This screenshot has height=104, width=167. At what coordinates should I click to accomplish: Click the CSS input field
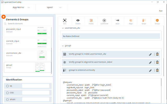(x=36, y=93)
